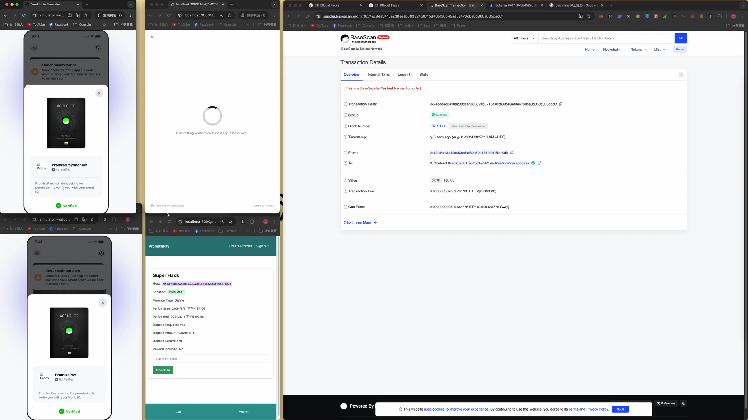This screenshot has height=420, width=748.
Task: Select the ETHGlobal Faucet browser tab
Action: click(395, 5)
